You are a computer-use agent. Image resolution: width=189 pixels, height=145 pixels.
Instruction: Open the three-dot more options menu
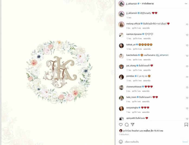[186, 4]
